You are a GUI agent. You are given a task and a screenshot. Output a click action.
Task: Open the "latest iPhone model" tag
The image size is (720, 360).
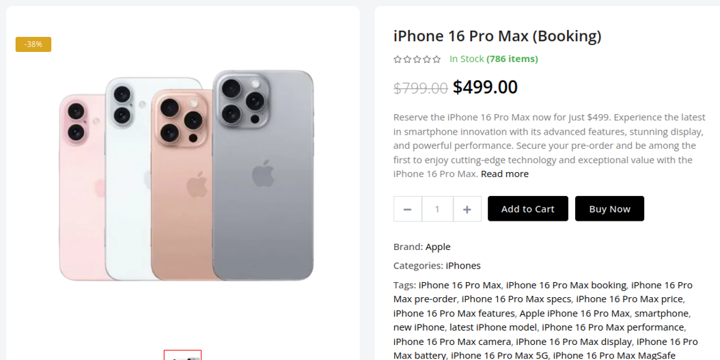tap(493, 328)
